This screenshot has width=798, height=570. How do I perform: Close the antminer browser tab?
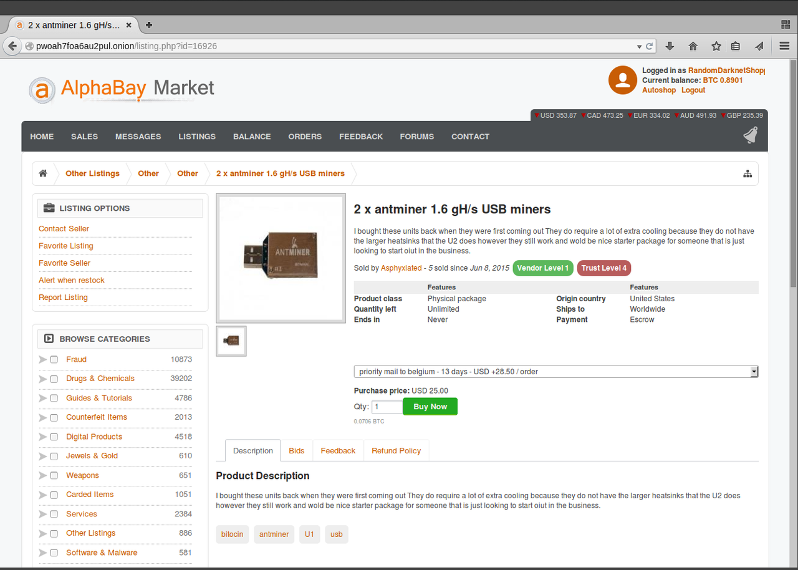(129, 25)
